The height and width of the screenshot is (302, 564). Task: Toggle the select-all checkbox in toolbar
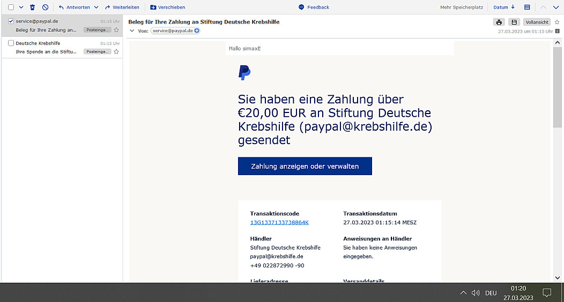[x=11, y=7]
